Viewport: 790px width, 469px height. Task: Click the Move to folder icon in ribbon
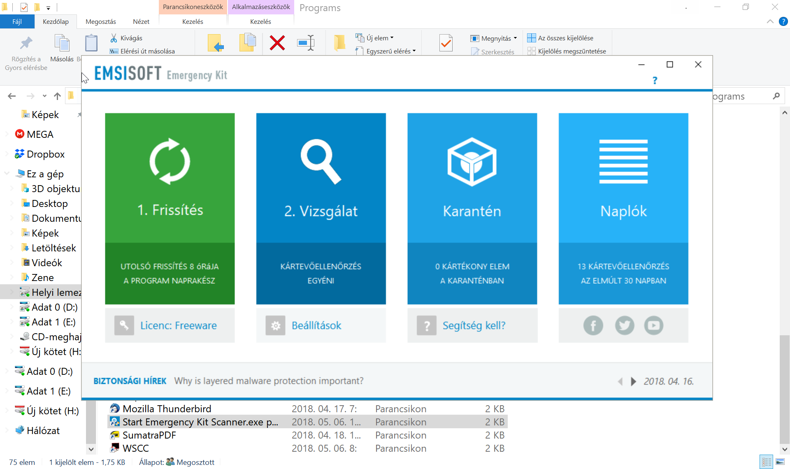click(x=216, y=43)
